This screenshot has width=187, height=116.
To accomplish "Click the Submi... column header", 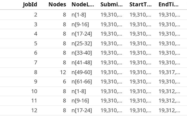I will (x=112, y=5).
